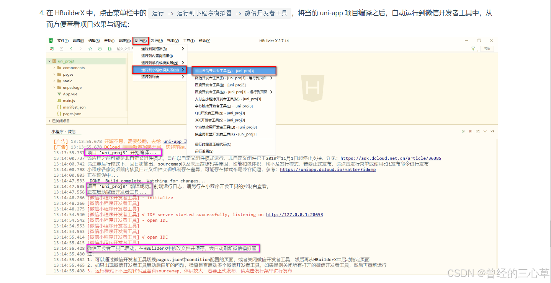Open the 文件(F) menu
This screenshot has height=283, width=551.
click(x=63, y=41)
